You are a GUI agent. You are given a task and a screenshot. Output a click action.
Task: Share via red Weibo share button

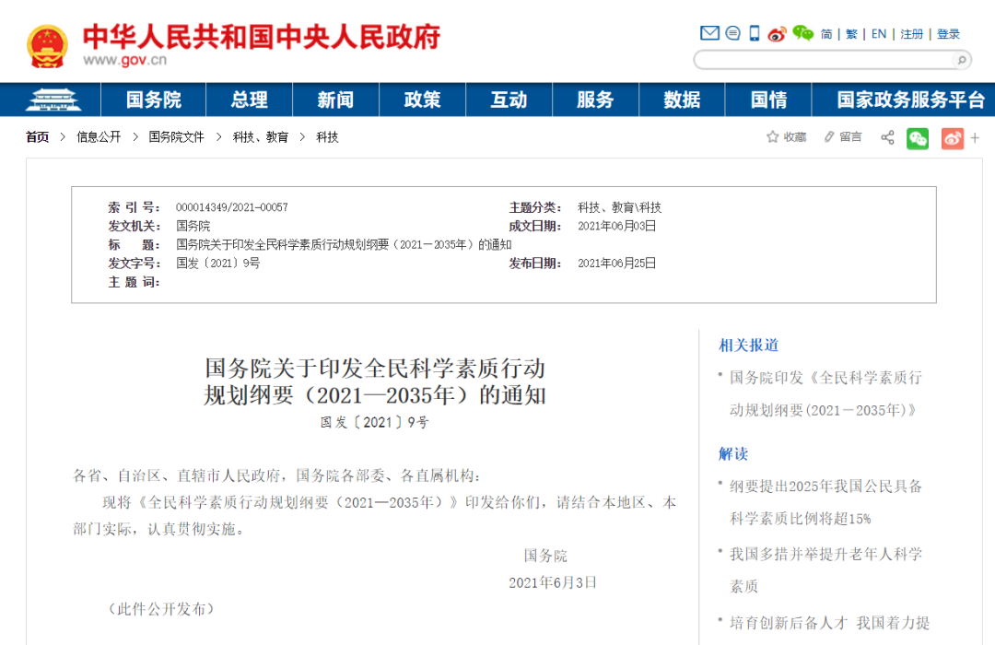952,138
